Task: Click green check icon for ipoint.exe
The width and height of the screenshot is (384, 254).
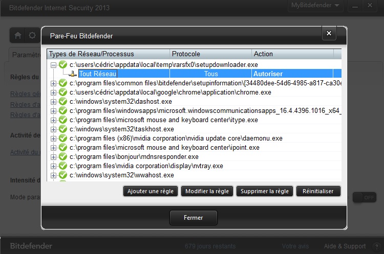Action: coord(63,147)
